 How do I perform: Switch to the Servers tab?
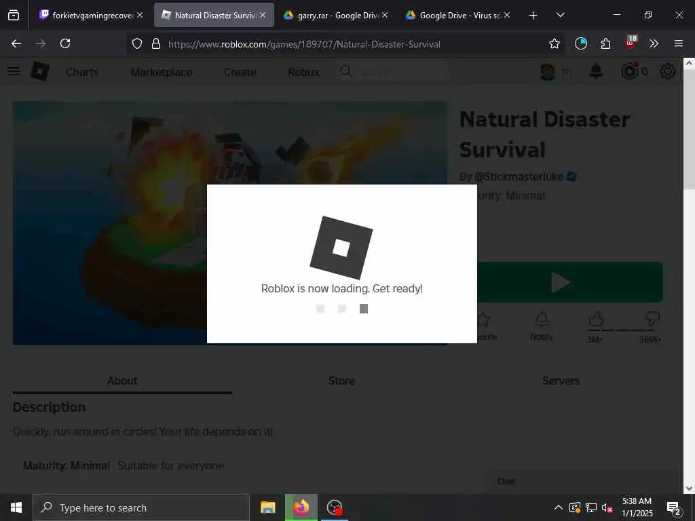[x=561, y=381]
